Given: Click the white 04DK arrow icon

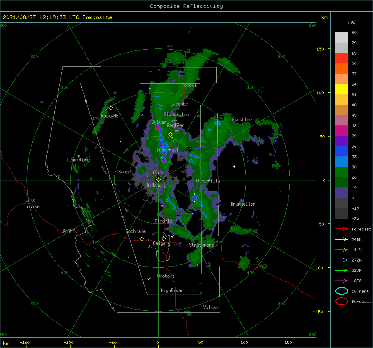Looking at the screenshot, I should tap(342, 240).
